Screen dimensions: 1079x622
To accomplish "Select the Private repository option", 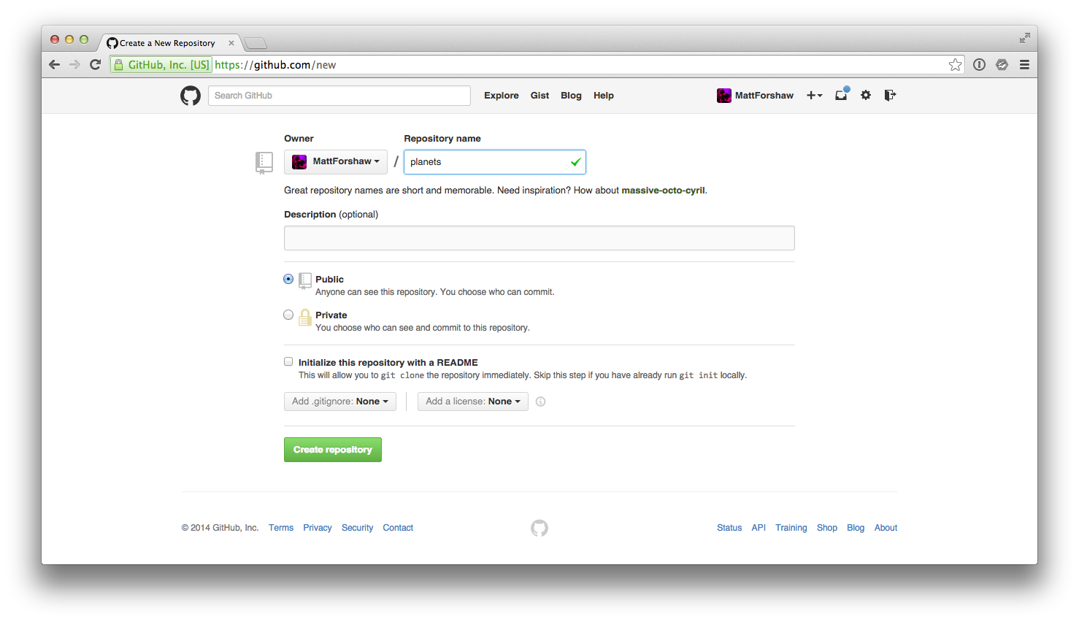I will 288,315.
